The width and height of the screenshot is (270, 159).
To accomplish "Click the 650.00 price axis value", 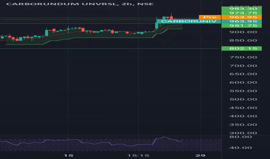I will [x=243, y=74].
